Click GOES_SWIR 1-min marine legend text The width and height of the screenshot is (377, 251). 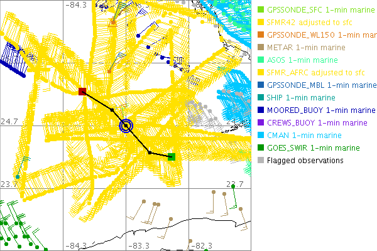313,148
